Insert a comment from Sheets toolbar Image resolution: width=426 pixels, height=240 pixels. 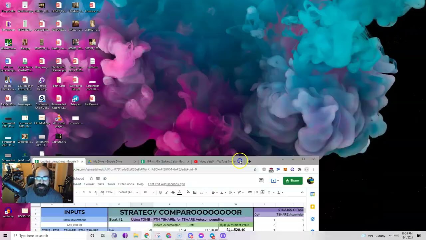point(256,192)
